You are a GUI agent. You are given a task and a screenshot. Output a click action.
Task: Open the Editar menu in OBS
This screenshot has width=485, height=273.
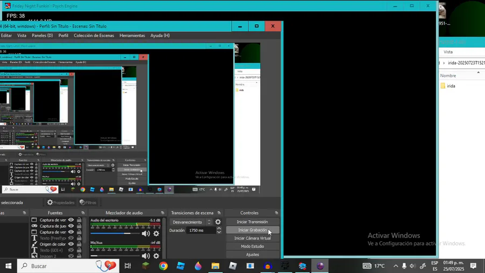[x=6, y=36]
